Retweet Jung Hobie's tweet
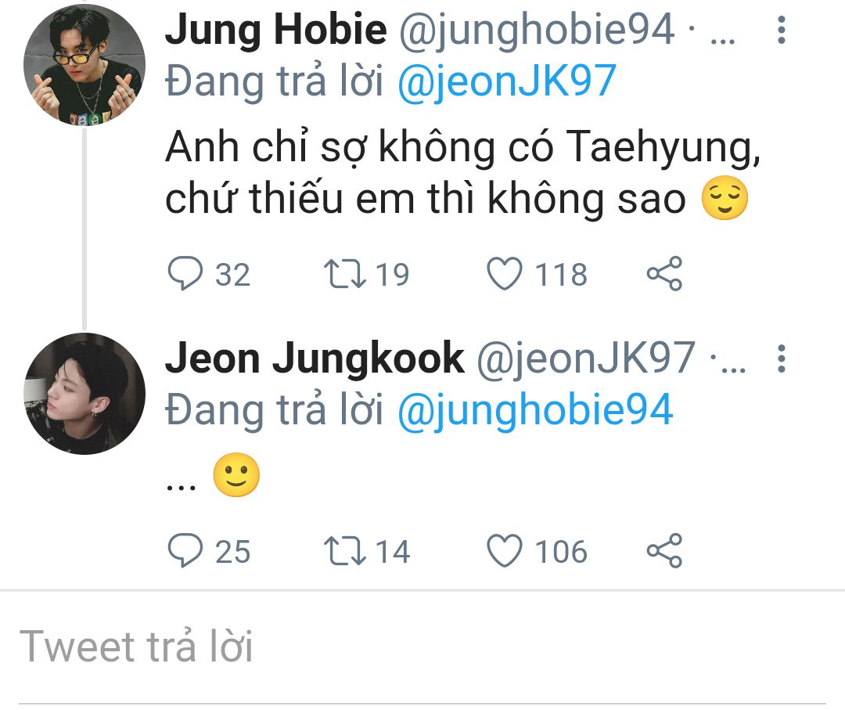 (343, 275)
